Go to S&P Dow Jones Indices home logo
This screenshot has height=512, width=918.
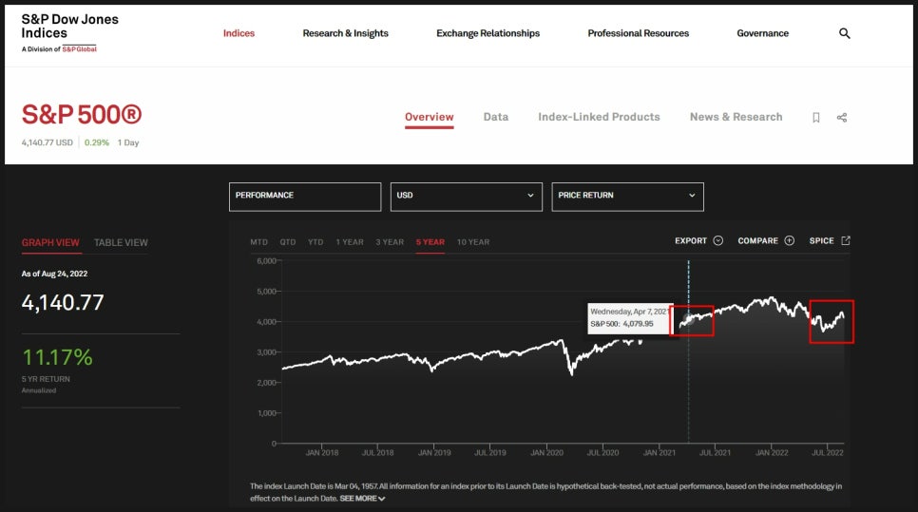tap(69, 32)
